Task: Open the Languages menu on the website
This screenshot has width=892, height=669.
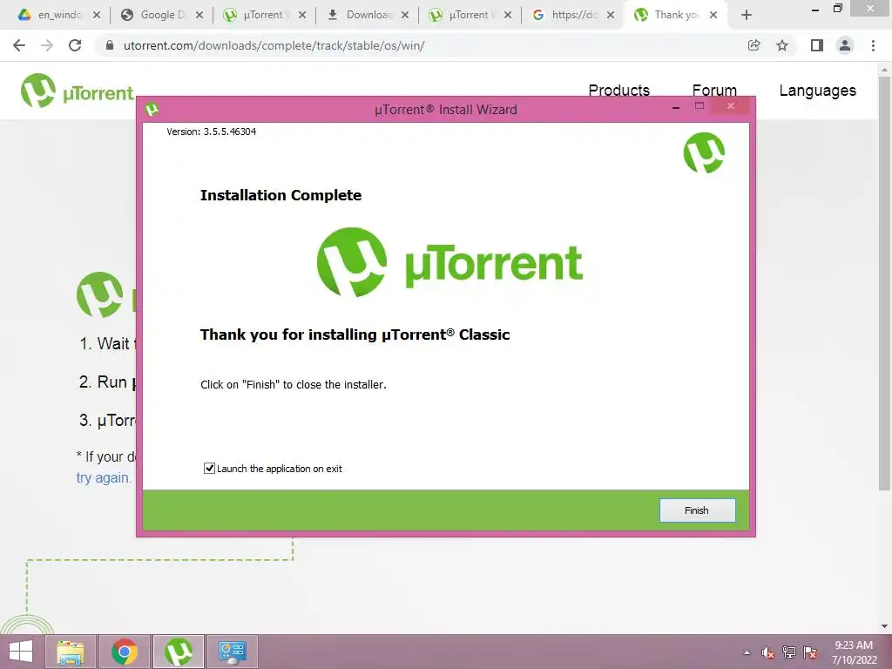Action: pyautogui.click(x=817, y=91)
